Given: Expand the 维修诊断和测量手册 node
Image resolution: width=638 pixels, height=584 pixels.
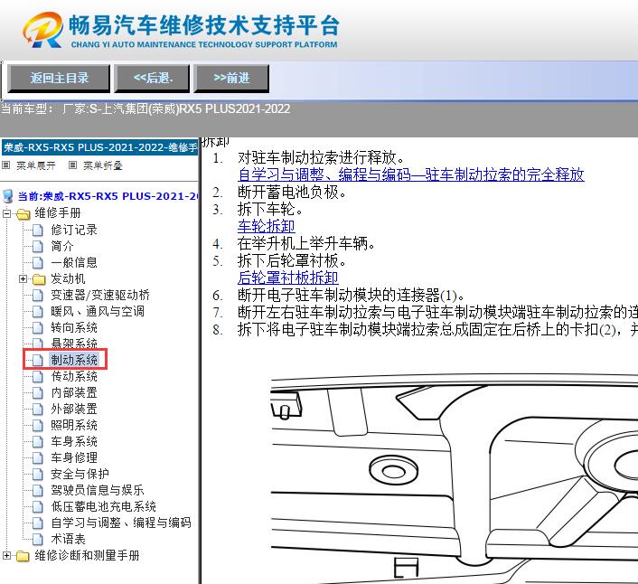Looking at the screenshot, I should [x=6, y=555].
